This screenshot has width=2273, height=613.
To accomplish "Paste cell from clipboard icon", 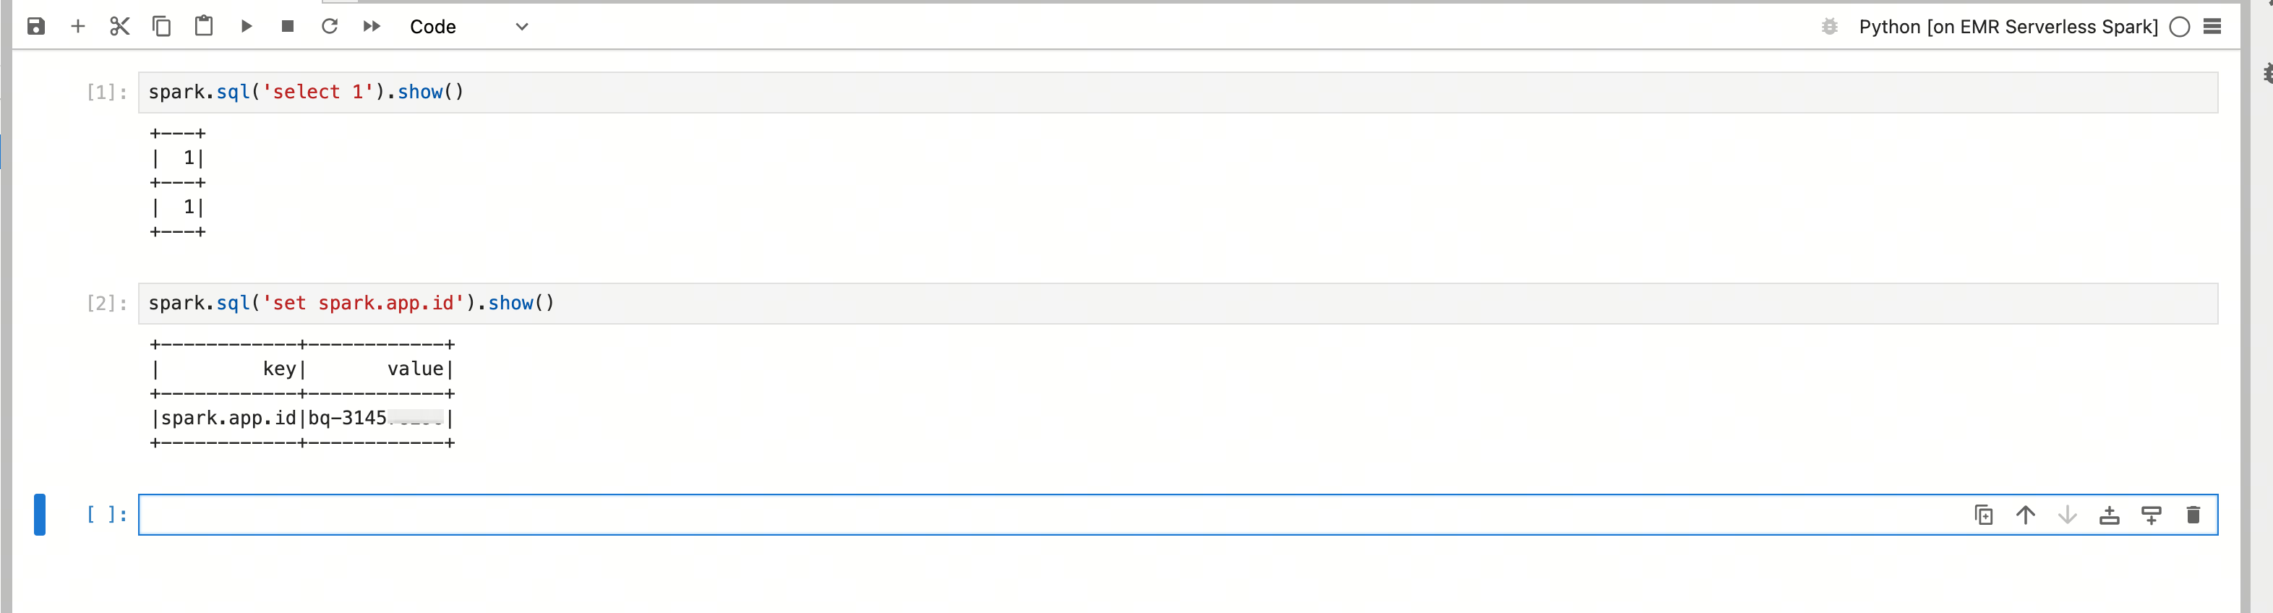I will pyautogui.click(x=204, y=27).
